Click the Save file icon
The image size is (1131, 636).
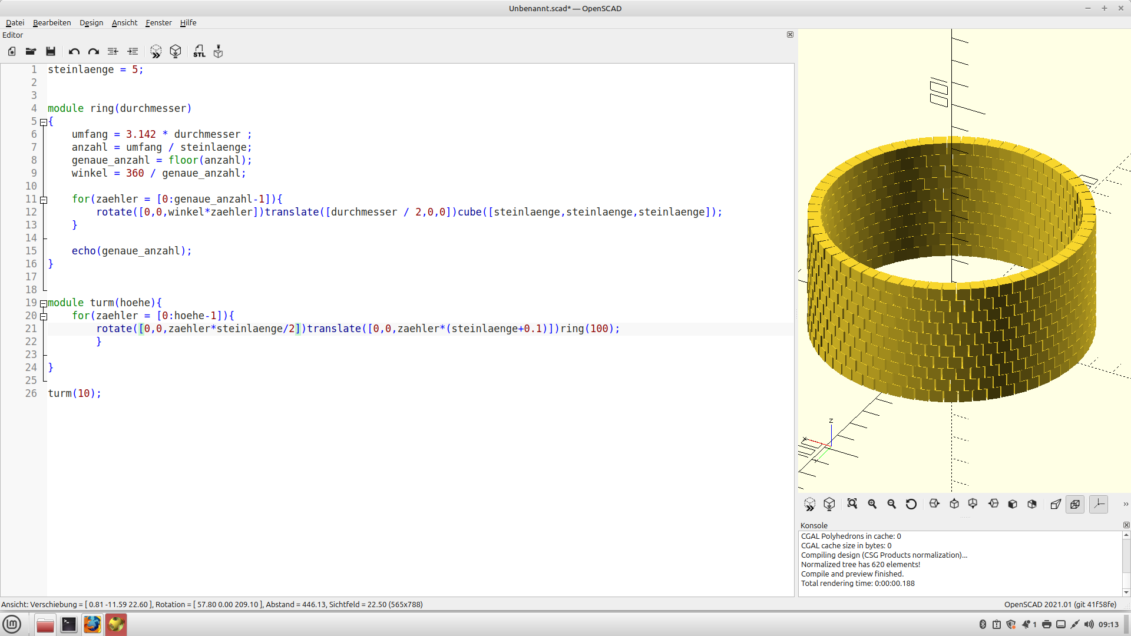click(x=51, y=51)
